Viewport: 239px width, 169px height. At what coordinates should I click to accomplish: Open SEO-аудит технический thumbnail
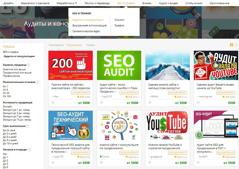tap(71, 125)
